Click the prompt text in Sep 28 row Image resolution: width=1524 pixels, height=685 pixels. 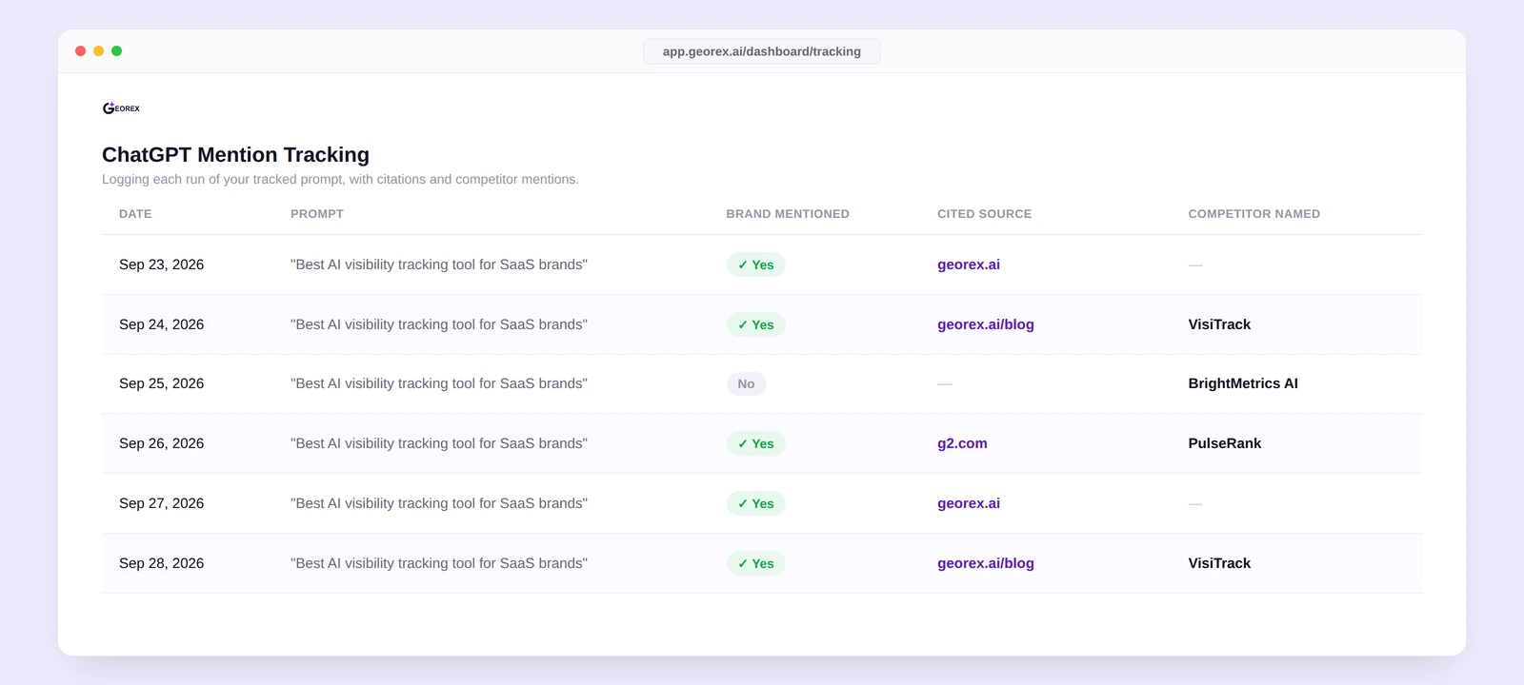click(x=439, y=563)
